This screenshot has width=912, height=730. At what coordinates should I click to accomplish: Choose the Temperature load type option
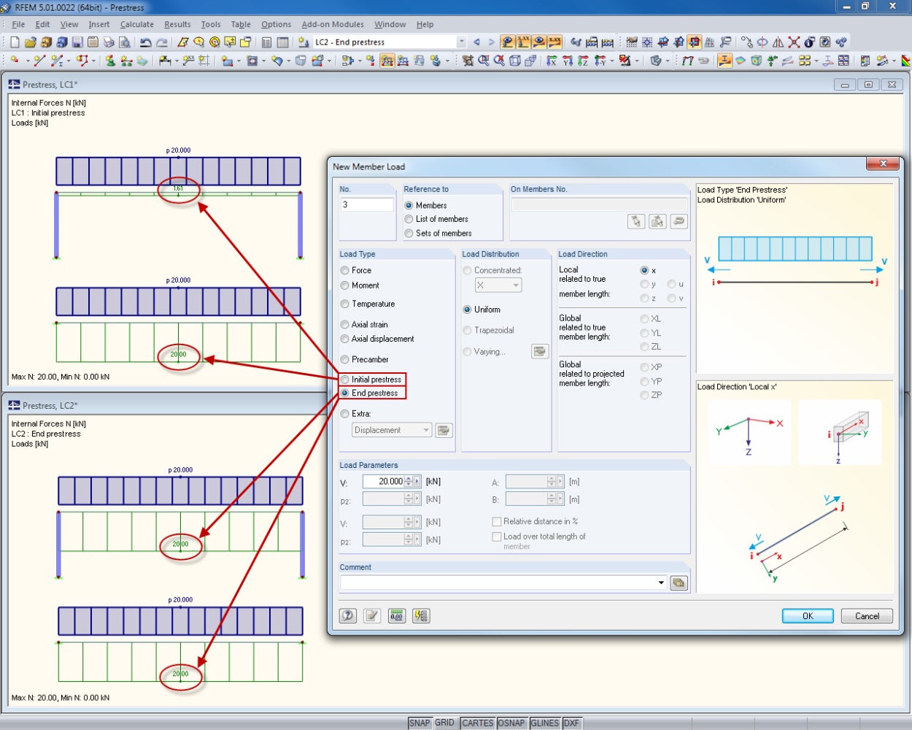345,304
